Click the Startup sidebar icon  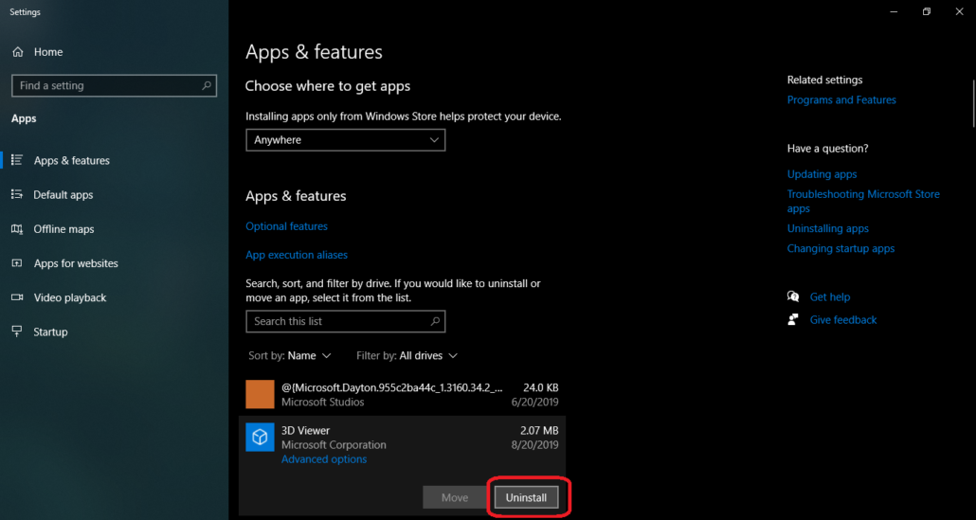tap(17, 332)
